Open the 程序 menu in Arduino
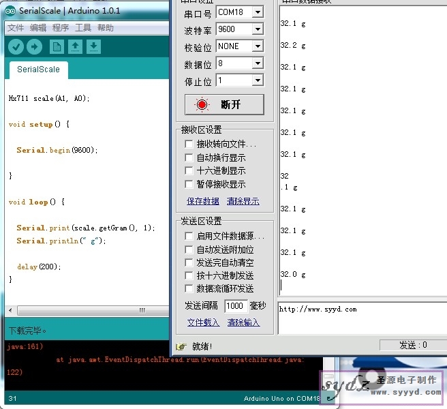This screenshot has height=409, width=447. (x=61, y=28)
